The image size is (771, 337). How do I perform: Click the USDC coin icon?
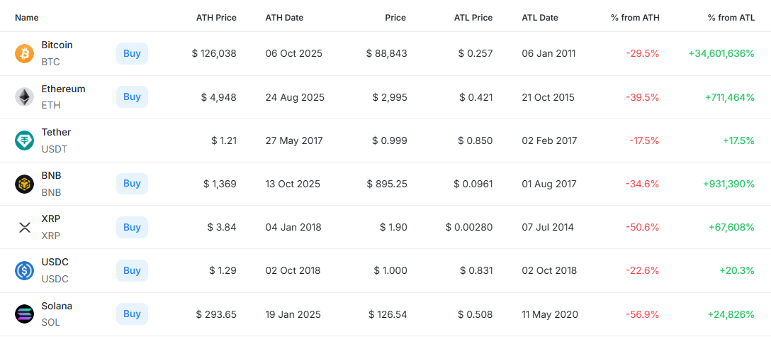[25, 270]
